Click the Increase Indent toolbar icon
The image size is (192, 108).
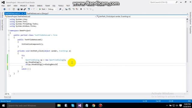(x=69, y=9)
